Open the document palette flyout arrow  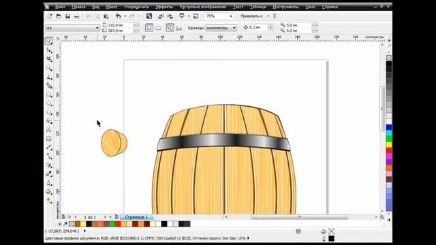click(59, 224)
